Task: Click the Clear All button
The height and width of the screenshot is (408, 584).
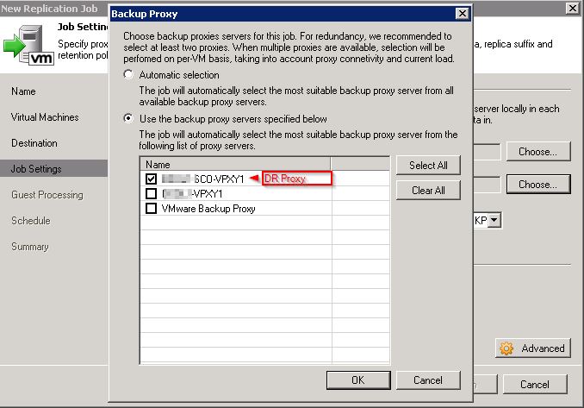Action: pos(428,191)
